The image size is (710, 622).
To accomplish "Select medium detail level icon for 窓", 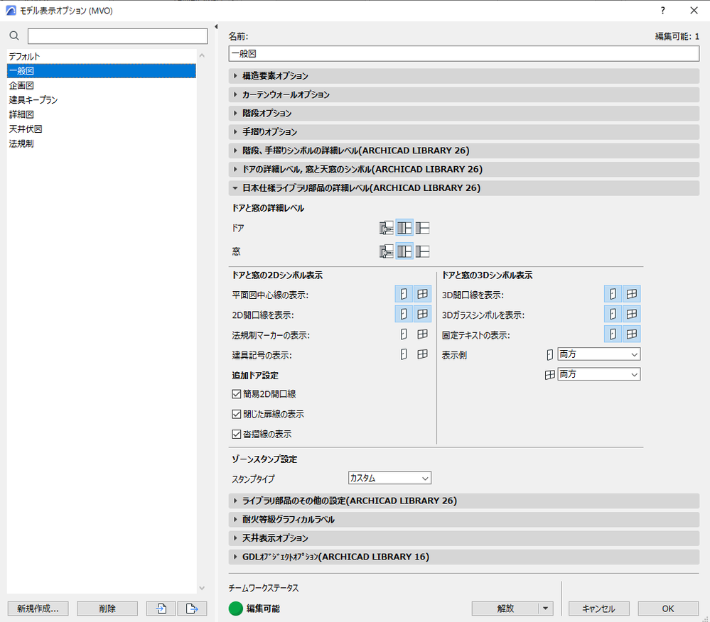I will tap(404, 251).
